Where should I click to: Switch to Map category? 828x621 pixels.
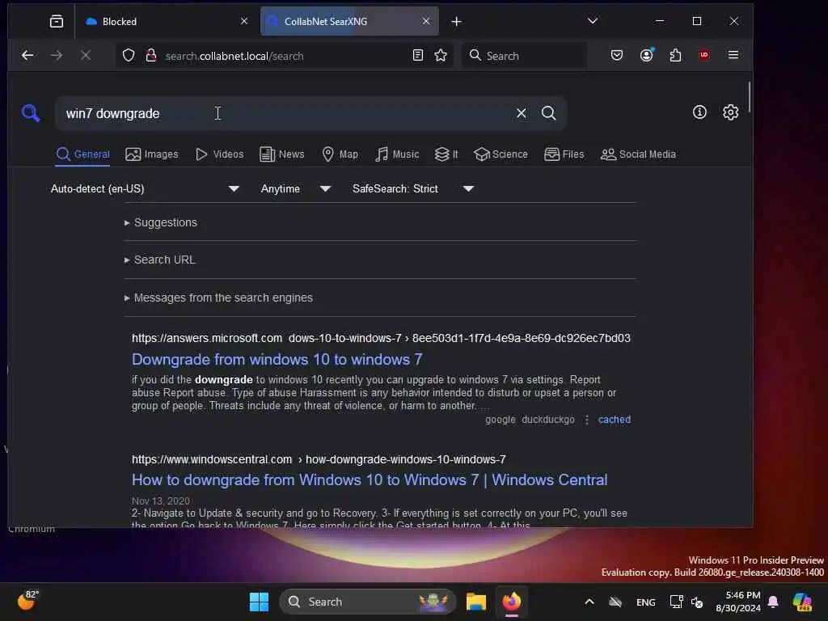click(x=340, y=154)
